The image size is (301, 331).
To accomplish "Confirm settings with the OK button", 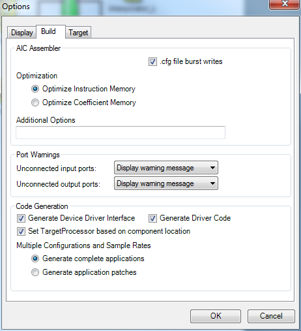I will pos(216,316).
